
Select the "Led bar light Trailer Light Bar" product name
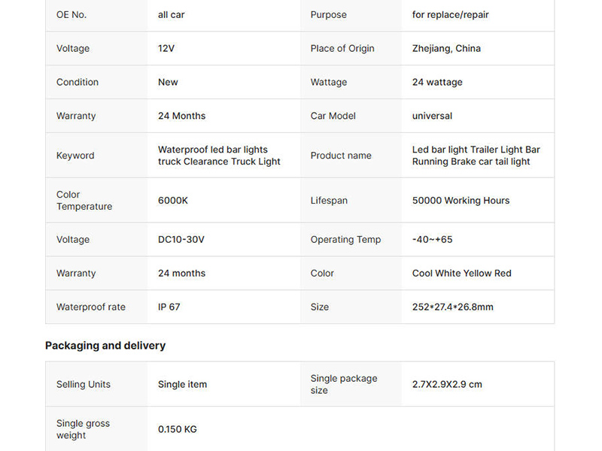[x=476, y=150]
